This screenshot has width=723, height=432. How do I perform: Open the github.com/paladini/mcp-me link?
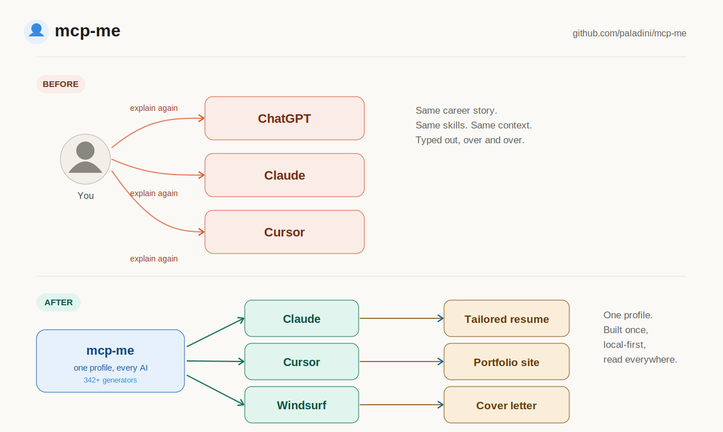tap(629, 34)
